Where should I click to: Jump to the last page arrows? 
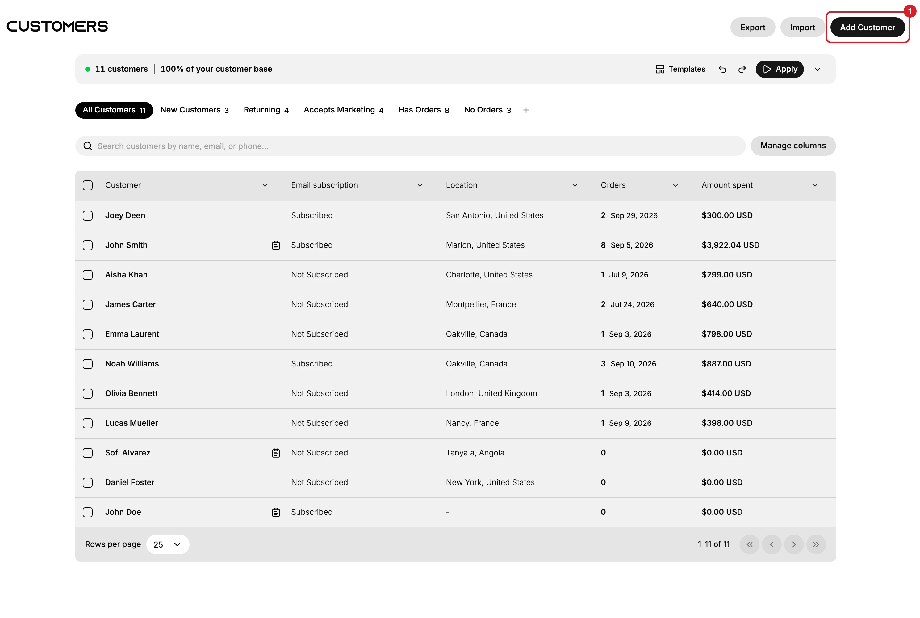[816, 544]
